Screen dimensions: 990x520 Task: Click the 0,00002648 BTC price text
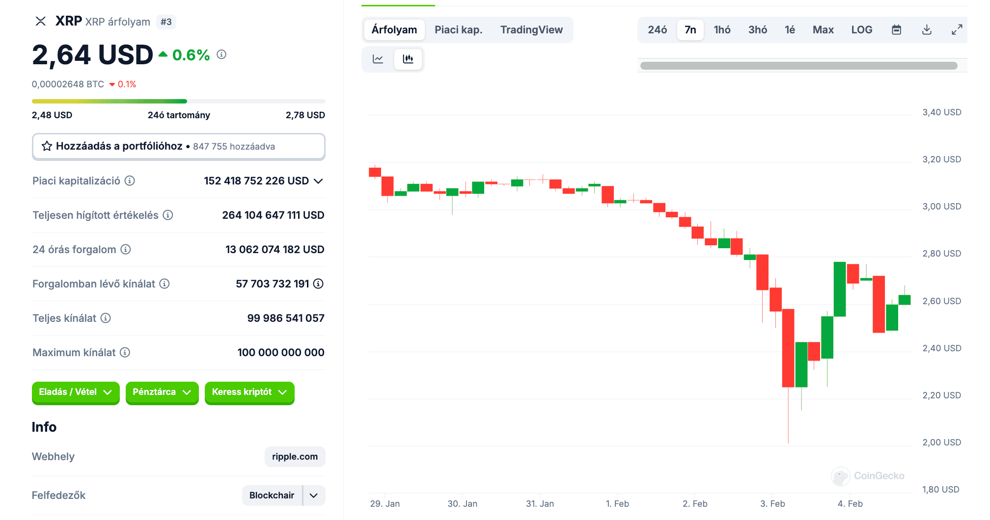[x=68, y=84]
